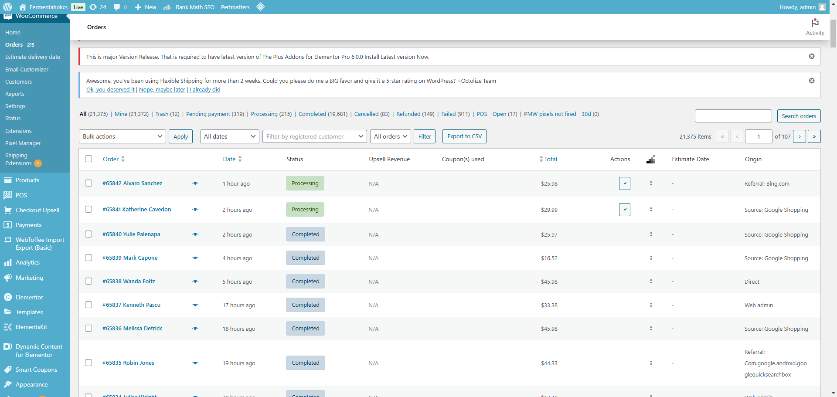The width and height of the screenshot is (837, 397).
Task: Check the box for order #65841
Action: coord(88,209)
